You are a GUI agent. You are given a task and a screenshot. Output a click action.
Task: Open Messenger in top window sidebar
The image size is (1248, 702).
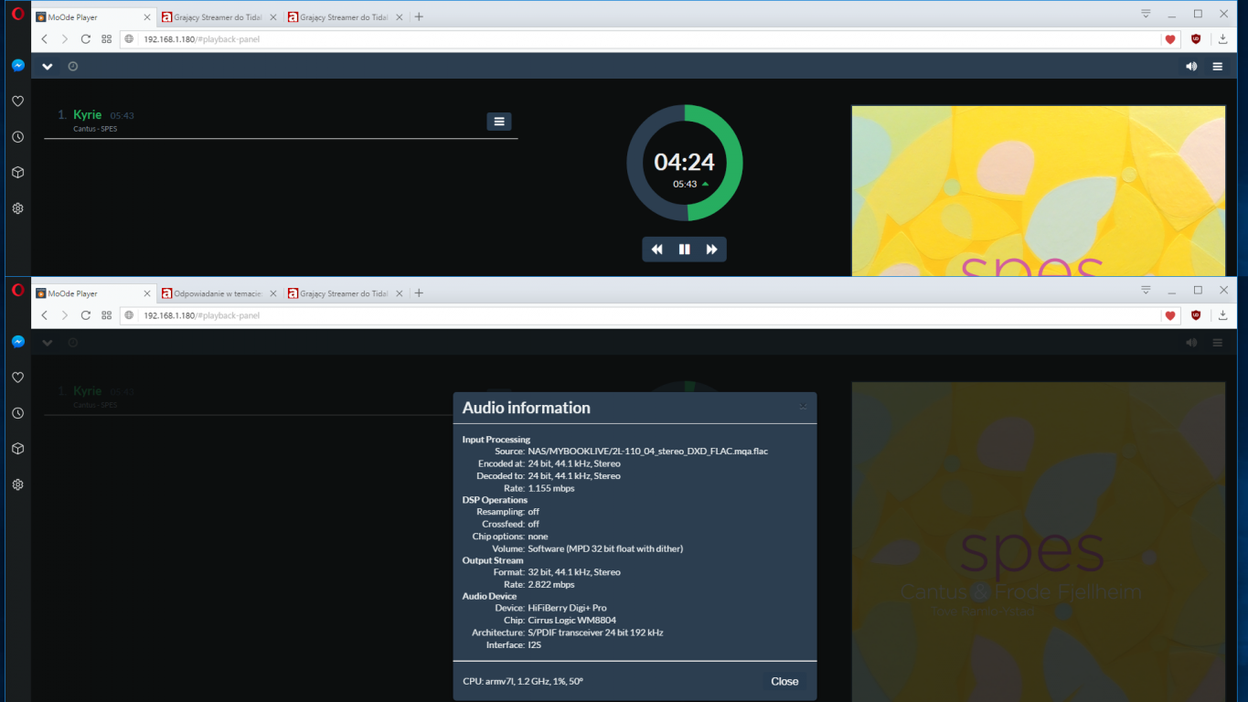(17, 66)
